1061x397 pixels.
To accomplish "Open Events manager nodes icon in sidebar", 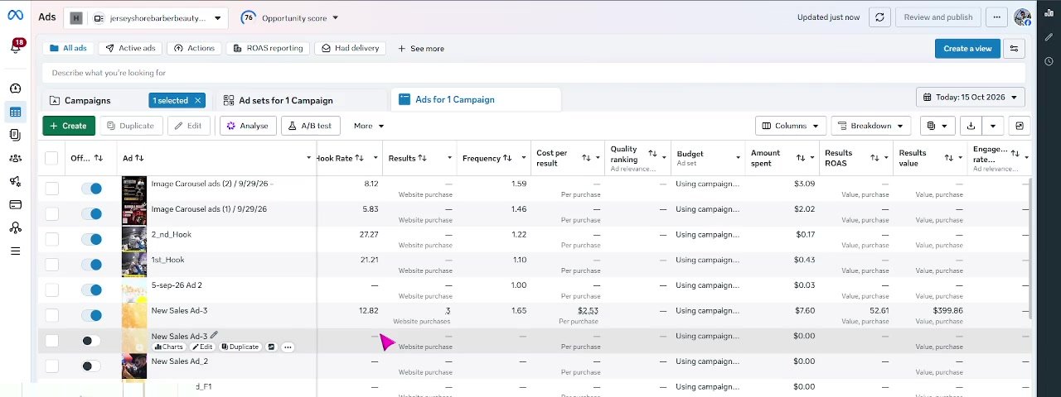I will (x=15, y=227).
